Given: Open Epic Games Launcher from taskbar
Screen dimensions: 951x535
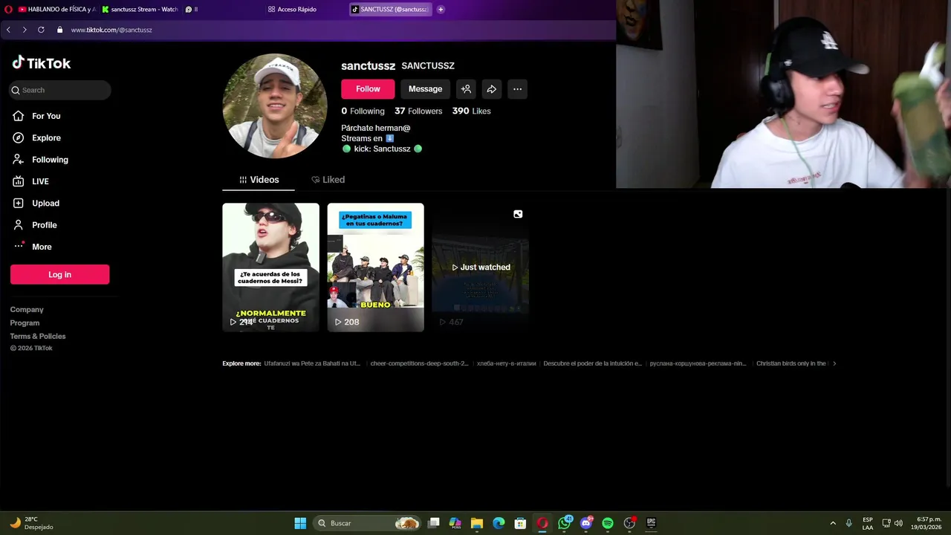Looking at the screenshot, I should [652, 523].
